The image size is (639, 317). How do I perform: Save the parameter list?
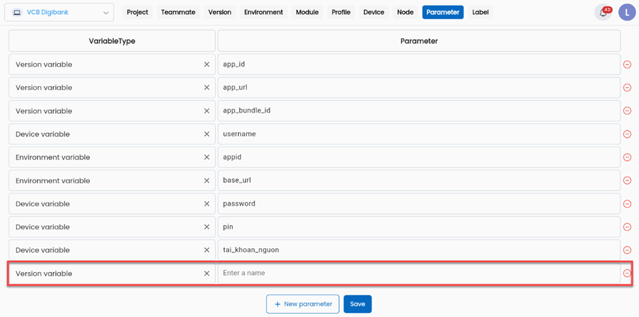pos(357,304)
